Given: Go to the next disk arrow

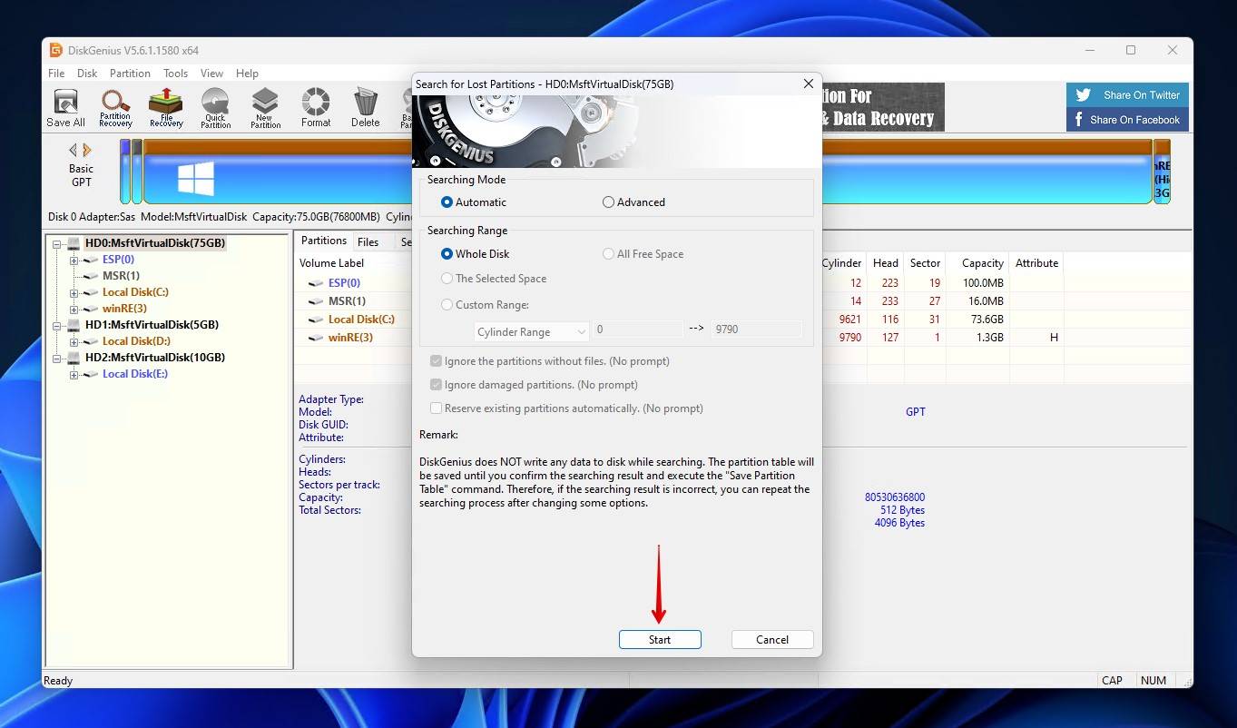Looking at the screenshot, I should (87, 150).
